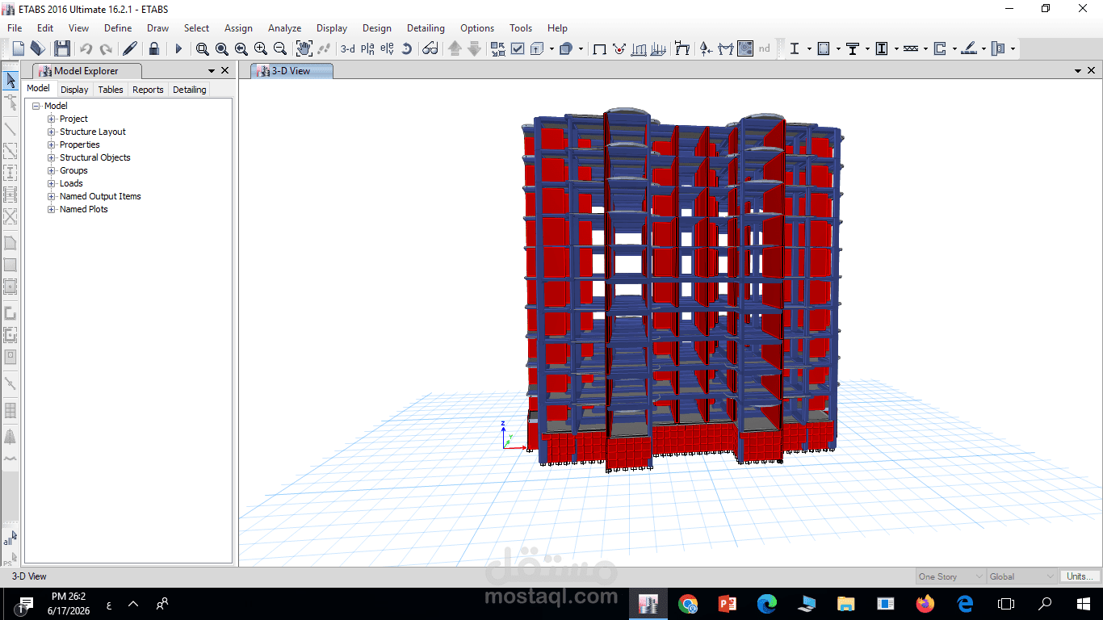Screen dimensions: 1103x620
Task: Click the Restore Previous Zoom icon
Action: click(241, 49)
